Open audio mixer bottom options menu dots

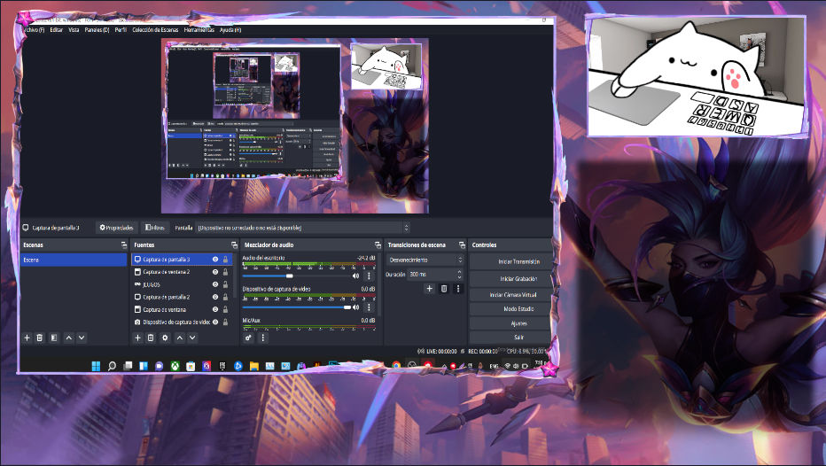click(x=263, y=338)
